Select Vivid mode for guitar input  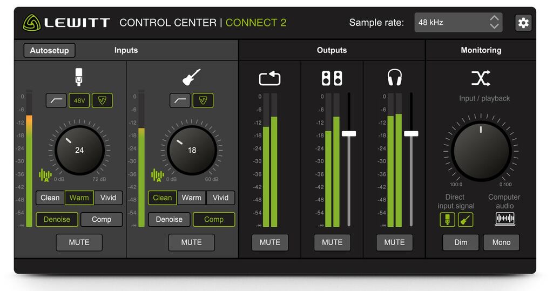pyautogui.click(x=220, y=198)
